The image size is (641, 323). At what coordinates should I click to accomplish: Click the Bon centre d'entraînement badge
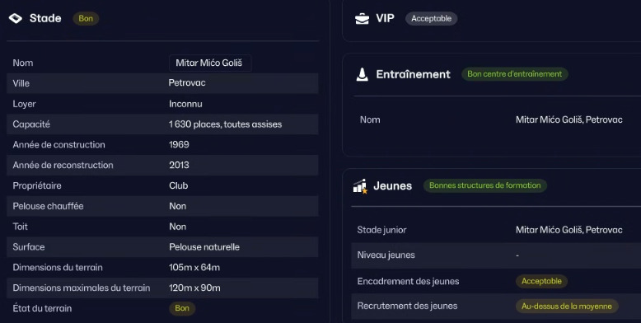[x=515, y=74]
